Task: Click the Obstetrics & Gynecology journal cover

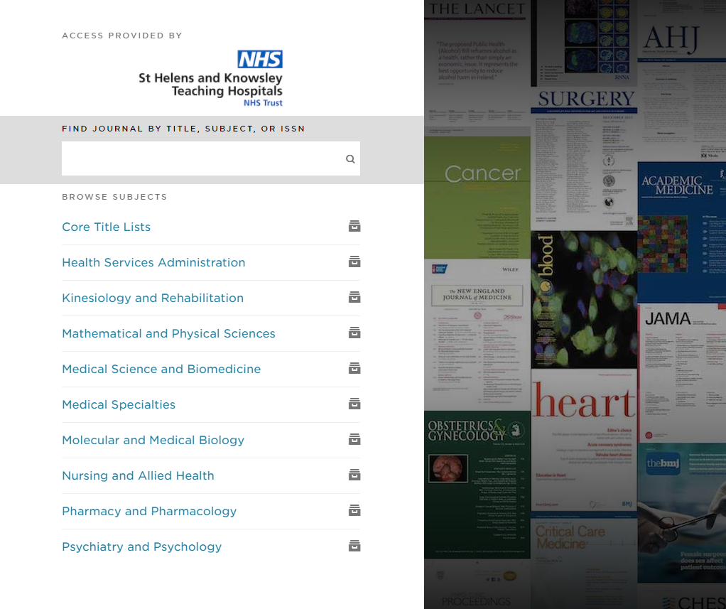Action: click(x=477, y=485)
